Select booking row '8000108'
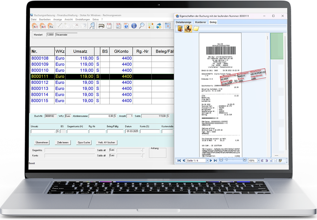This screenshot has height=220, width=317. (102, 58)
